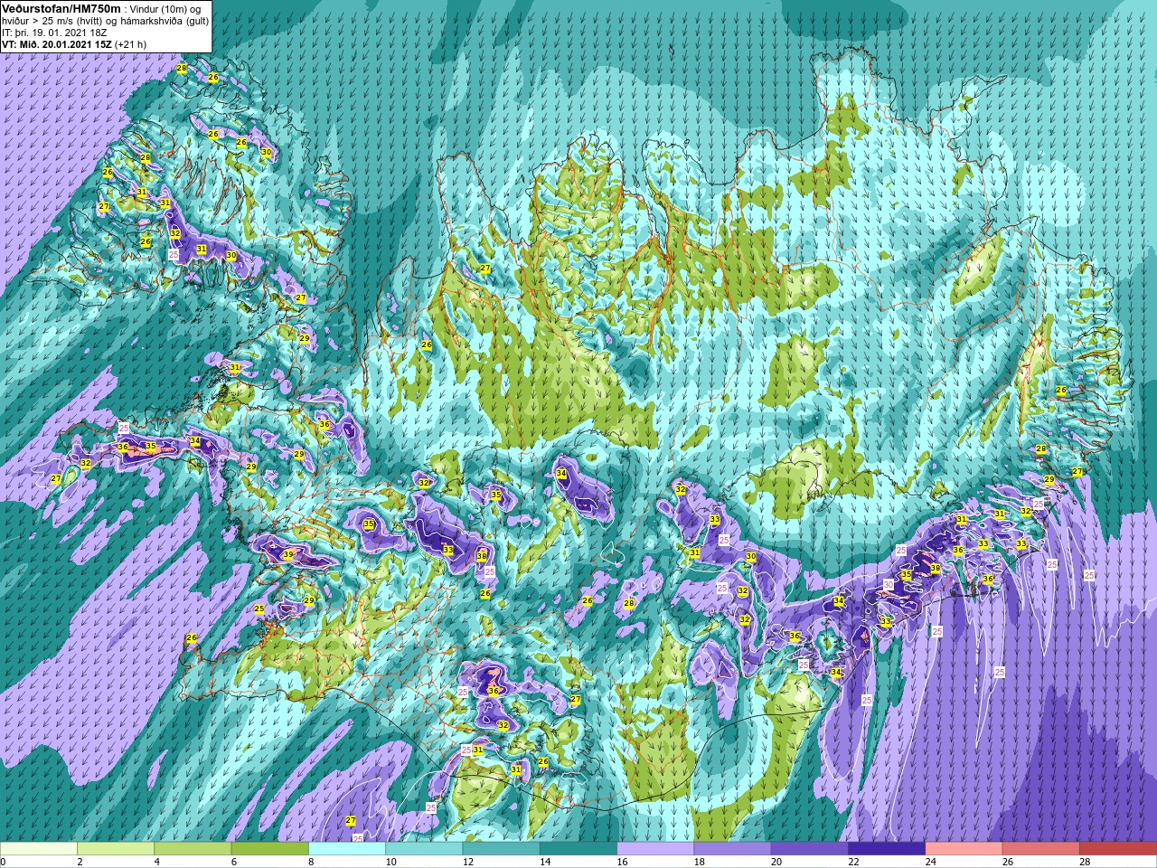Click the legend tick label 24

931,862
